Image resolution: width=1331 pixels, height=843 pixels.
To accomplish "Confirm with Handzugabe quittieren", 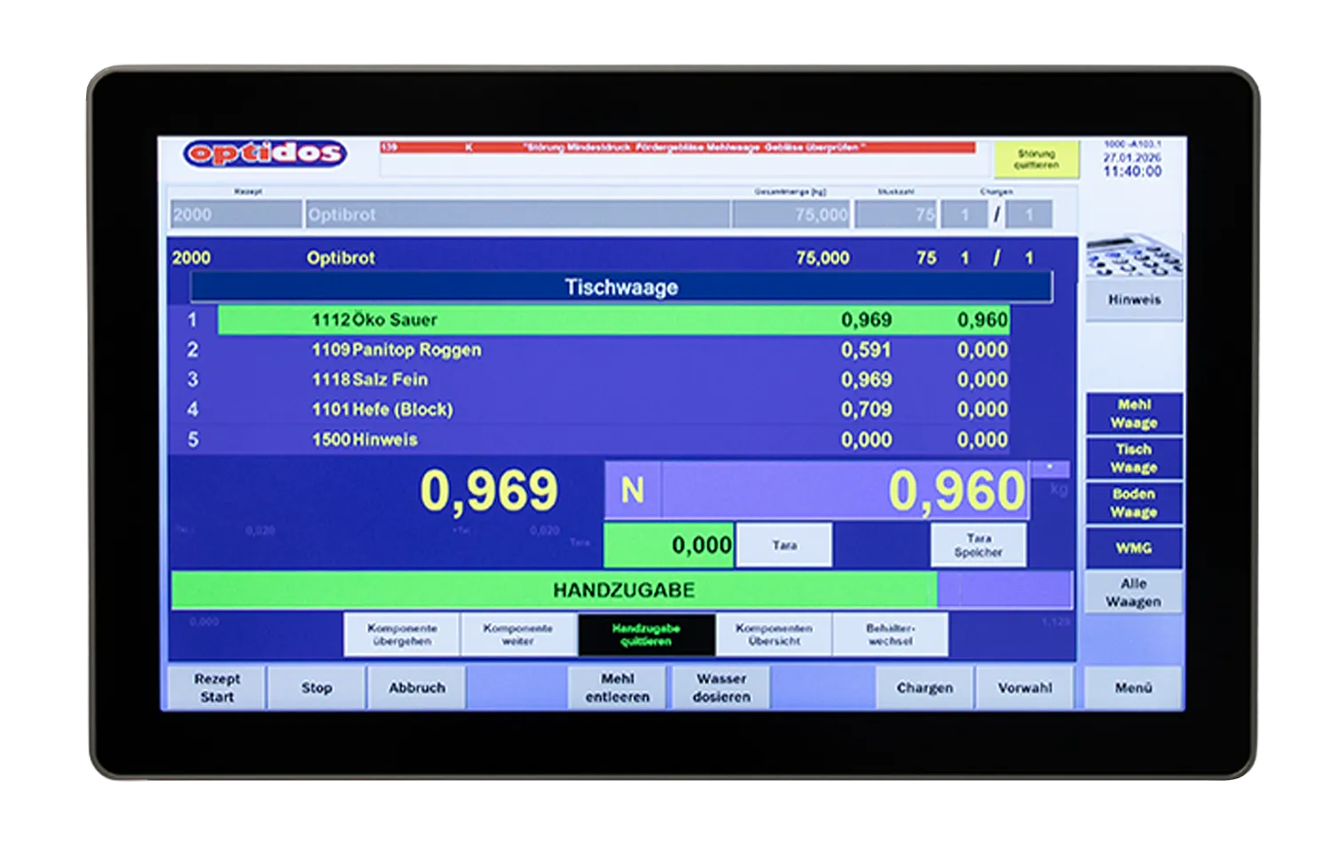I will click(x=646, y=635).
